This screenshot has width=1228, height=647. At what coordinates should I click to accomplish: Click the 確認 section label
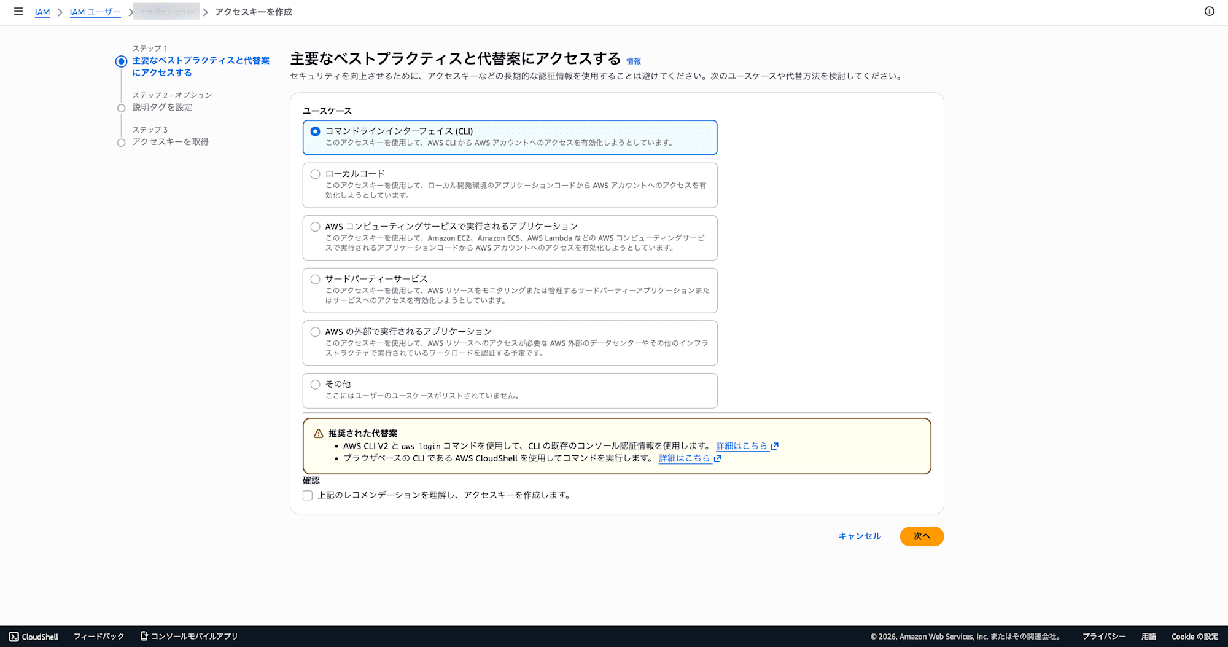tap(311, 480)
